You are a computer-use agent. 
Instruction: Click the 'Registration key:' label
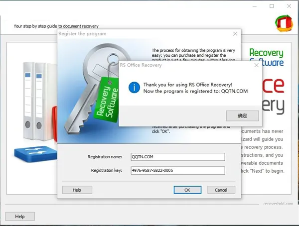107,170
